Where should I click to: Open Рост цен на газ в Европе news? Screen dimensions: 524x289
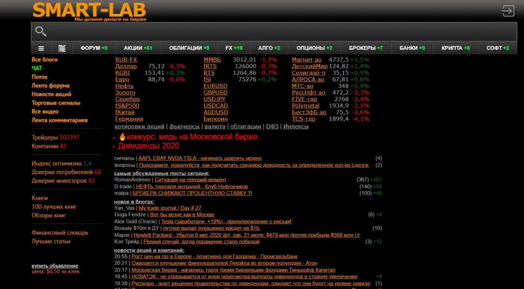coord(215,257)
